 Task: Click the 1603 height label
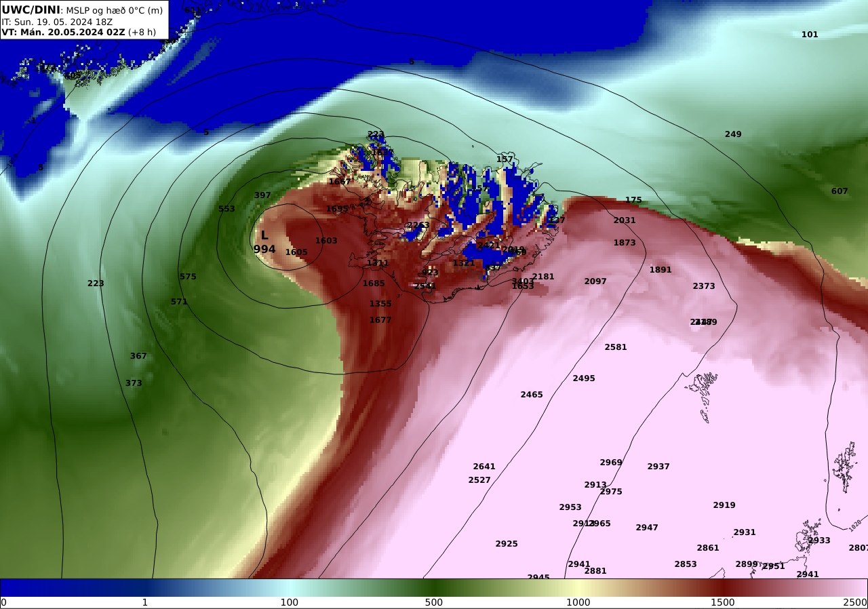pos(326,241)
